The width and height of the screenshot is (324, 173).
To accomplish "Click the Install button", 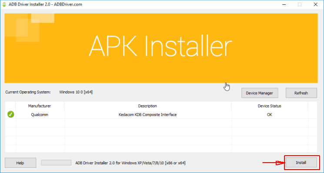I will coord(301,163).
